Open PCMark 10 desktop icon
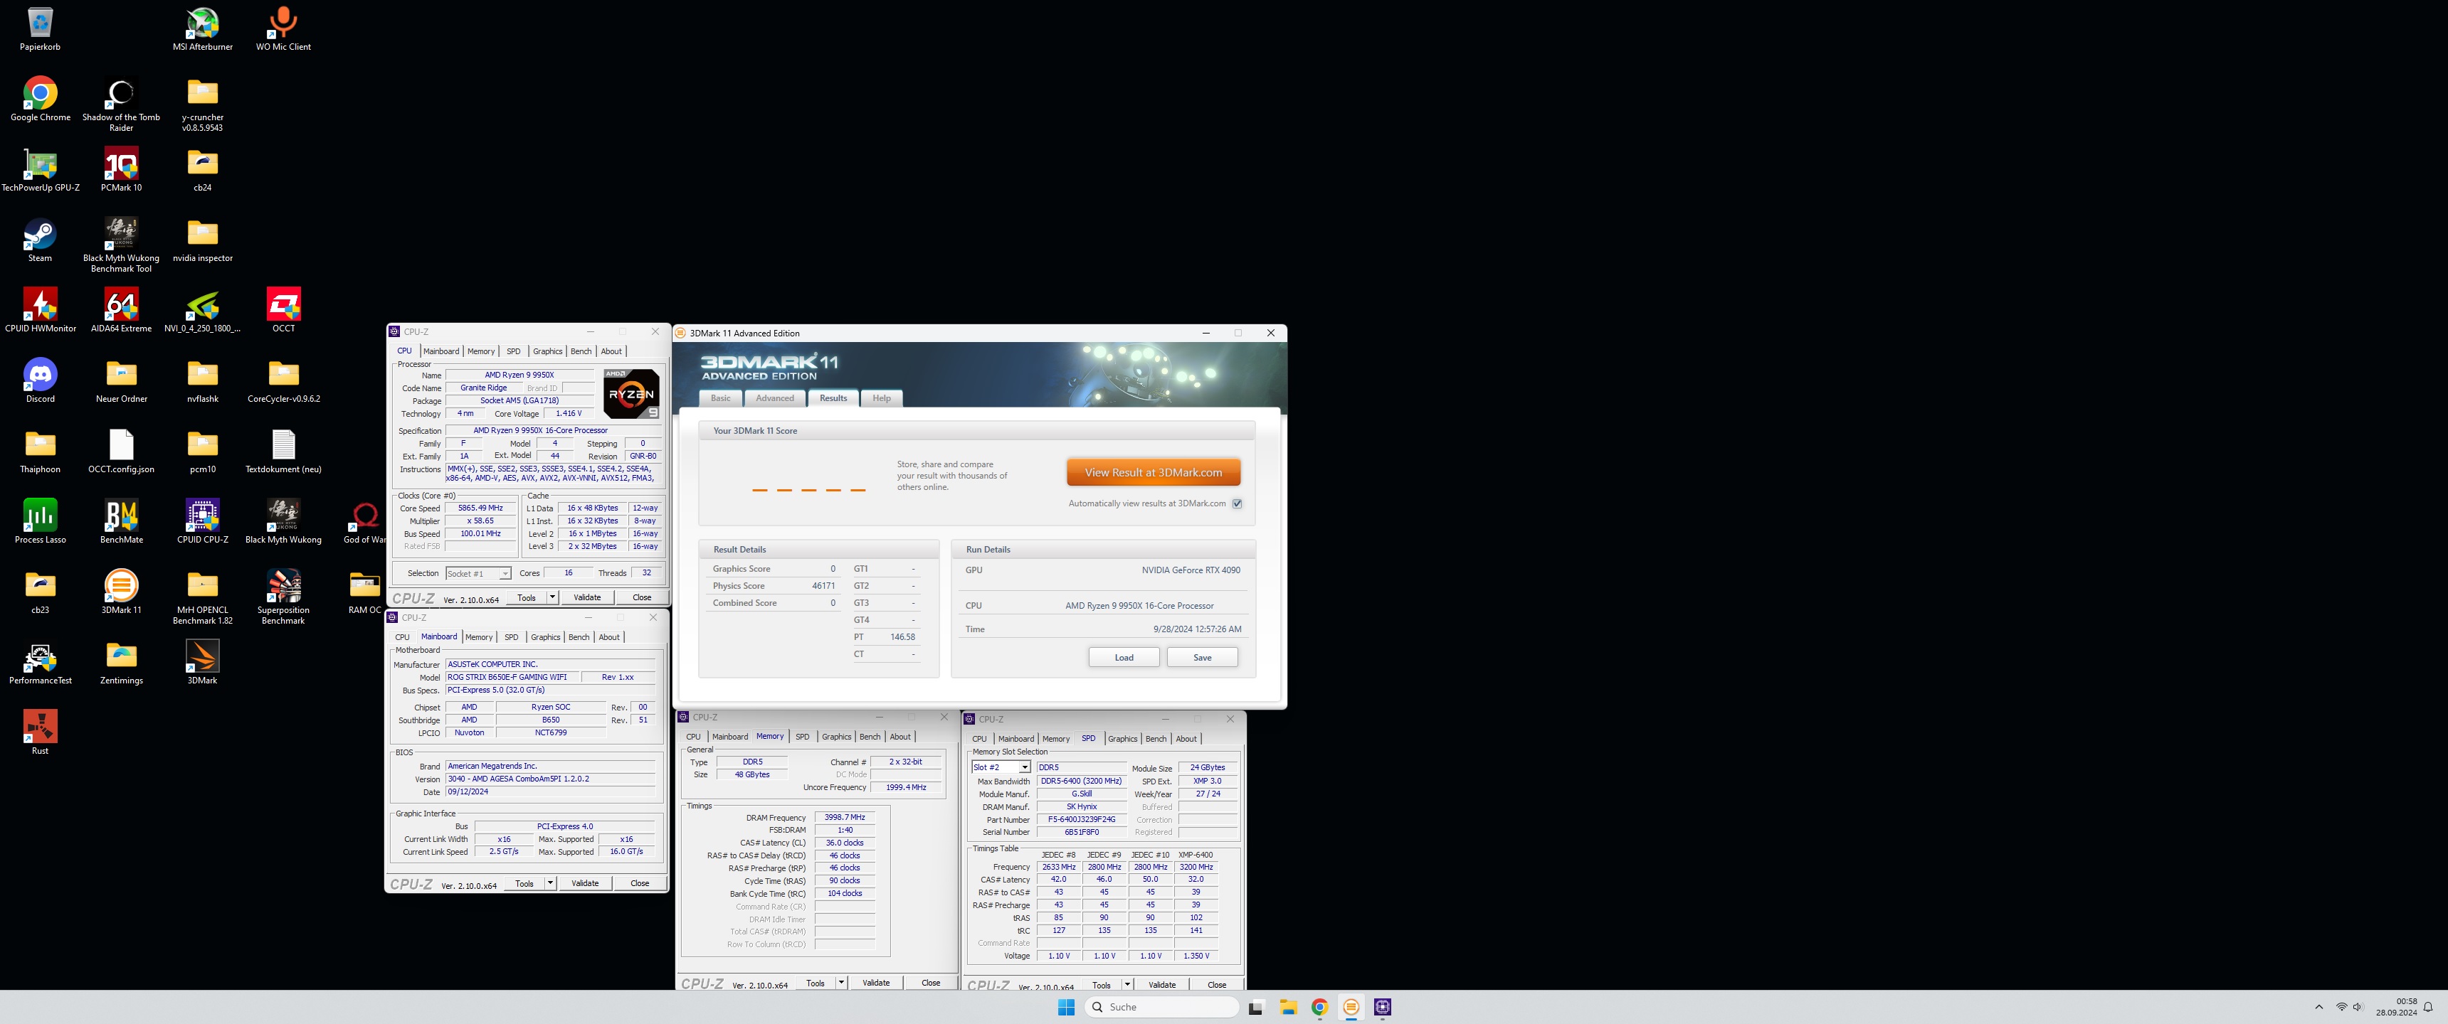 point(121,169)
